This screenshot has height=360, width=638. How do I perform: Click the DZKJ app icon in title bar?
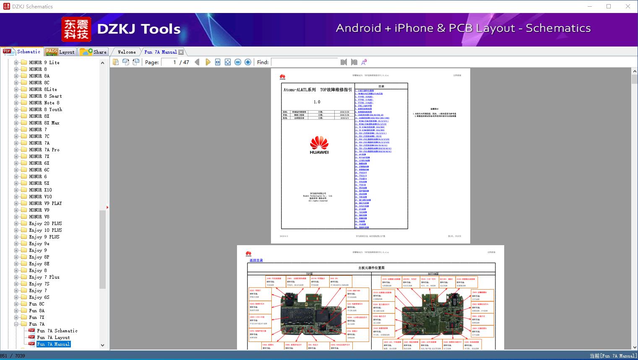(6, 6)
